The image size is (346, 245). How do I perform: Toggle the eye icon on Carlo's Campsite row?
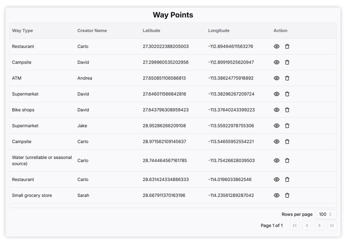click(277, 142)
